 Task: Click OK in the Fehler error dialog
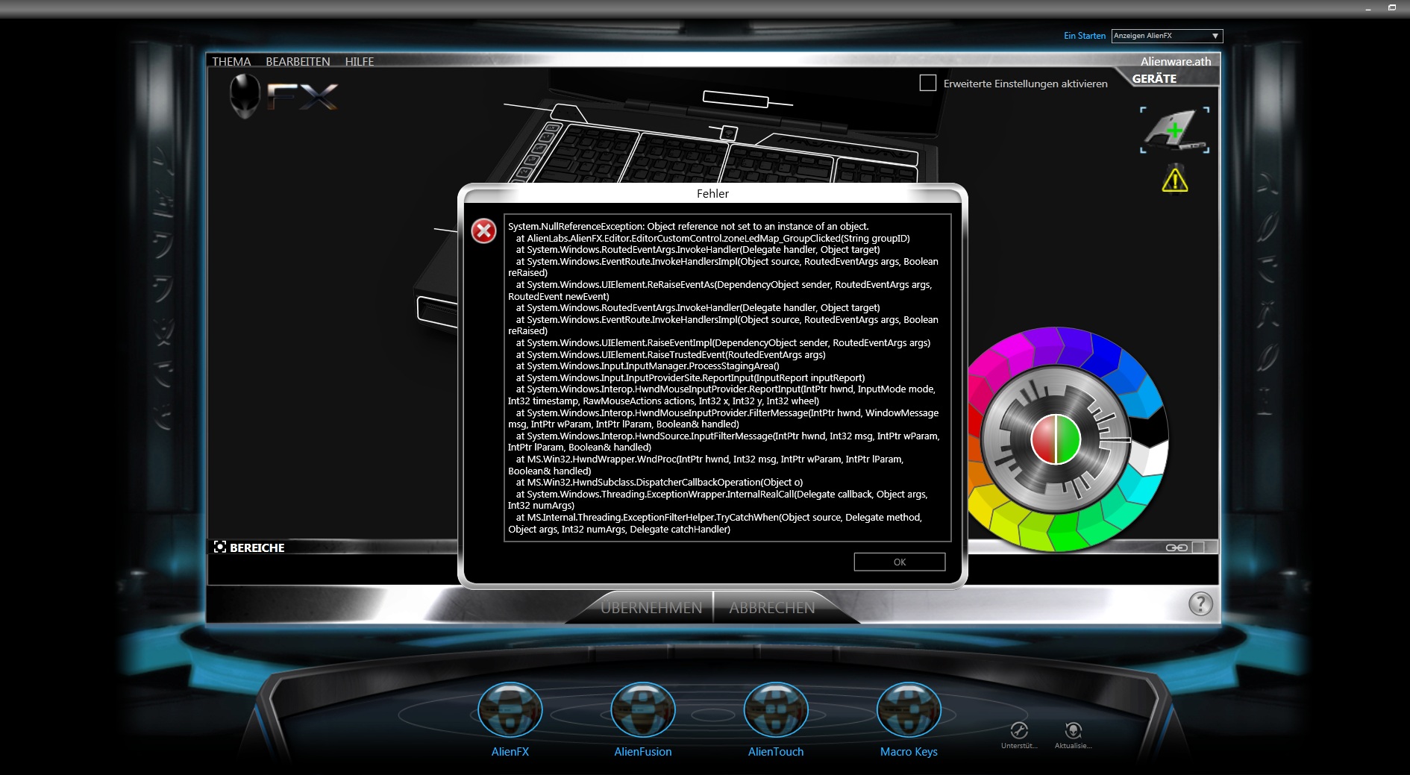[x=899, y=562]
